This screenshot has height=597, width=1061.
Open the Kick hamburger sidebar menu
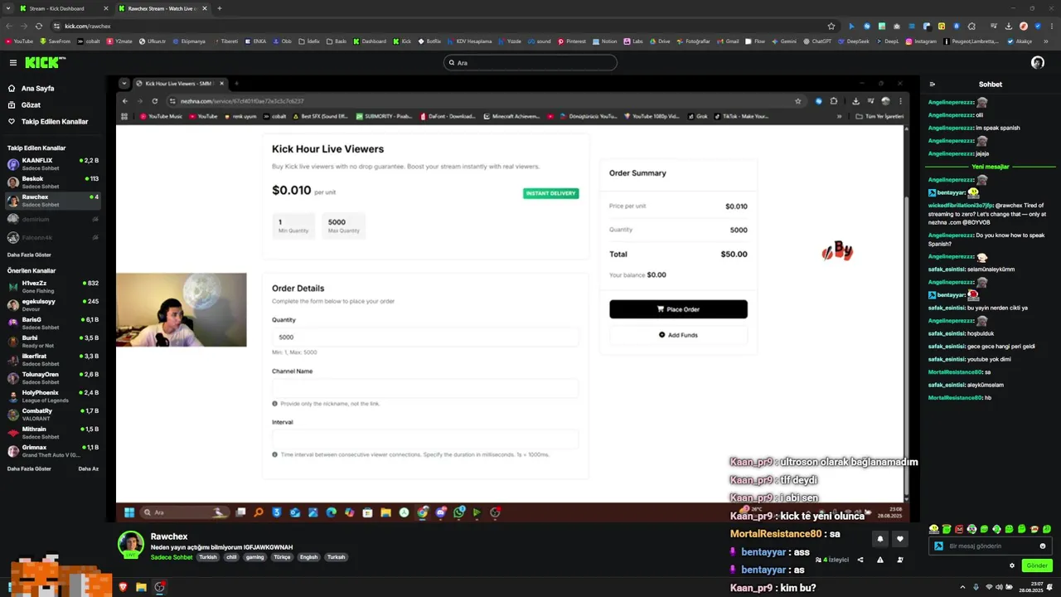coord(13,63)
